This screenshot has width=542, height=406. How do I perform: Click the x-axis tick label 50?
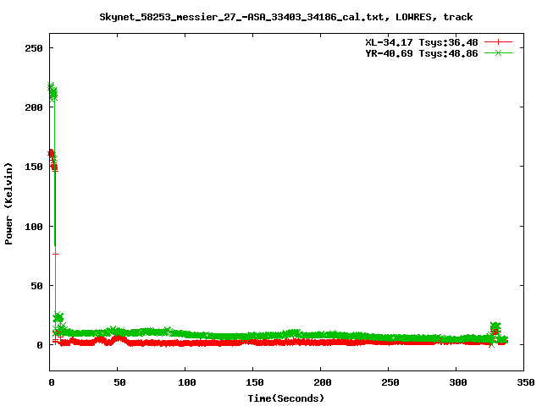pos(119,382)
